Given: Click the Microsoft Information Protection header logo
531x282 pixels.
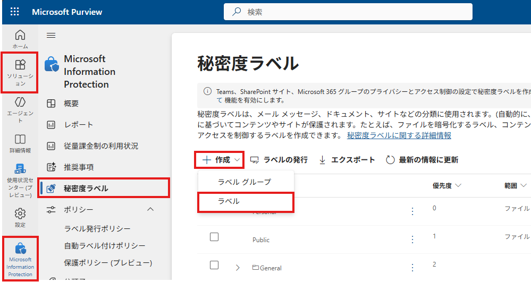Looking at the screenshot, I should click(52, 64).
